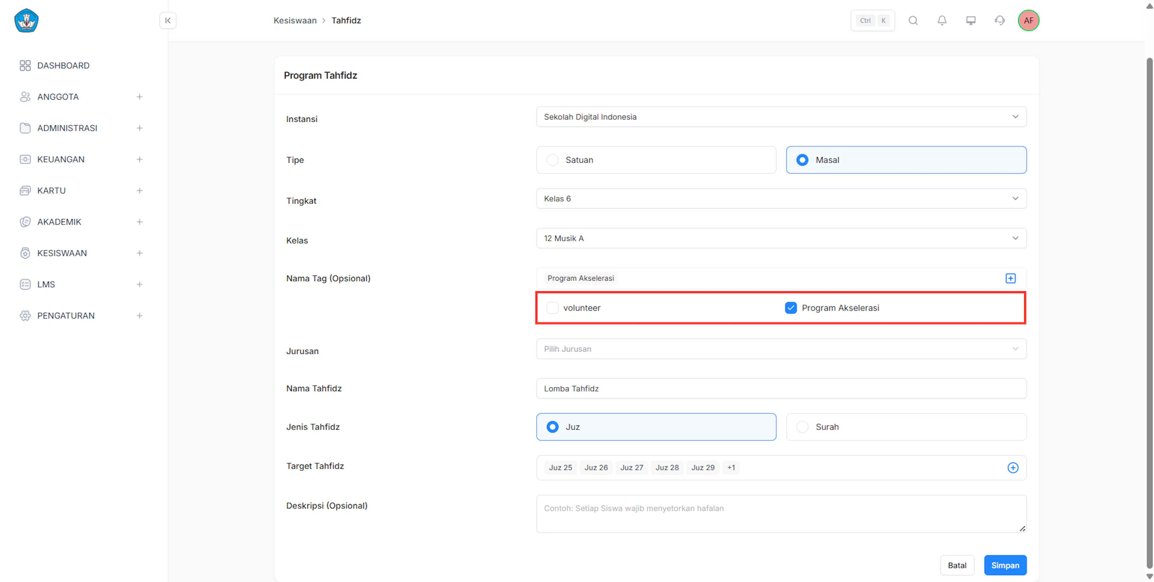Viewport: 1154px width, 582px height.
Task: Select the Juz radio option
Action: point(656,427)
